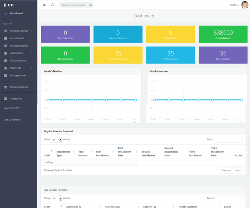Click the Dashboard bar chart icon

[5, 13]
